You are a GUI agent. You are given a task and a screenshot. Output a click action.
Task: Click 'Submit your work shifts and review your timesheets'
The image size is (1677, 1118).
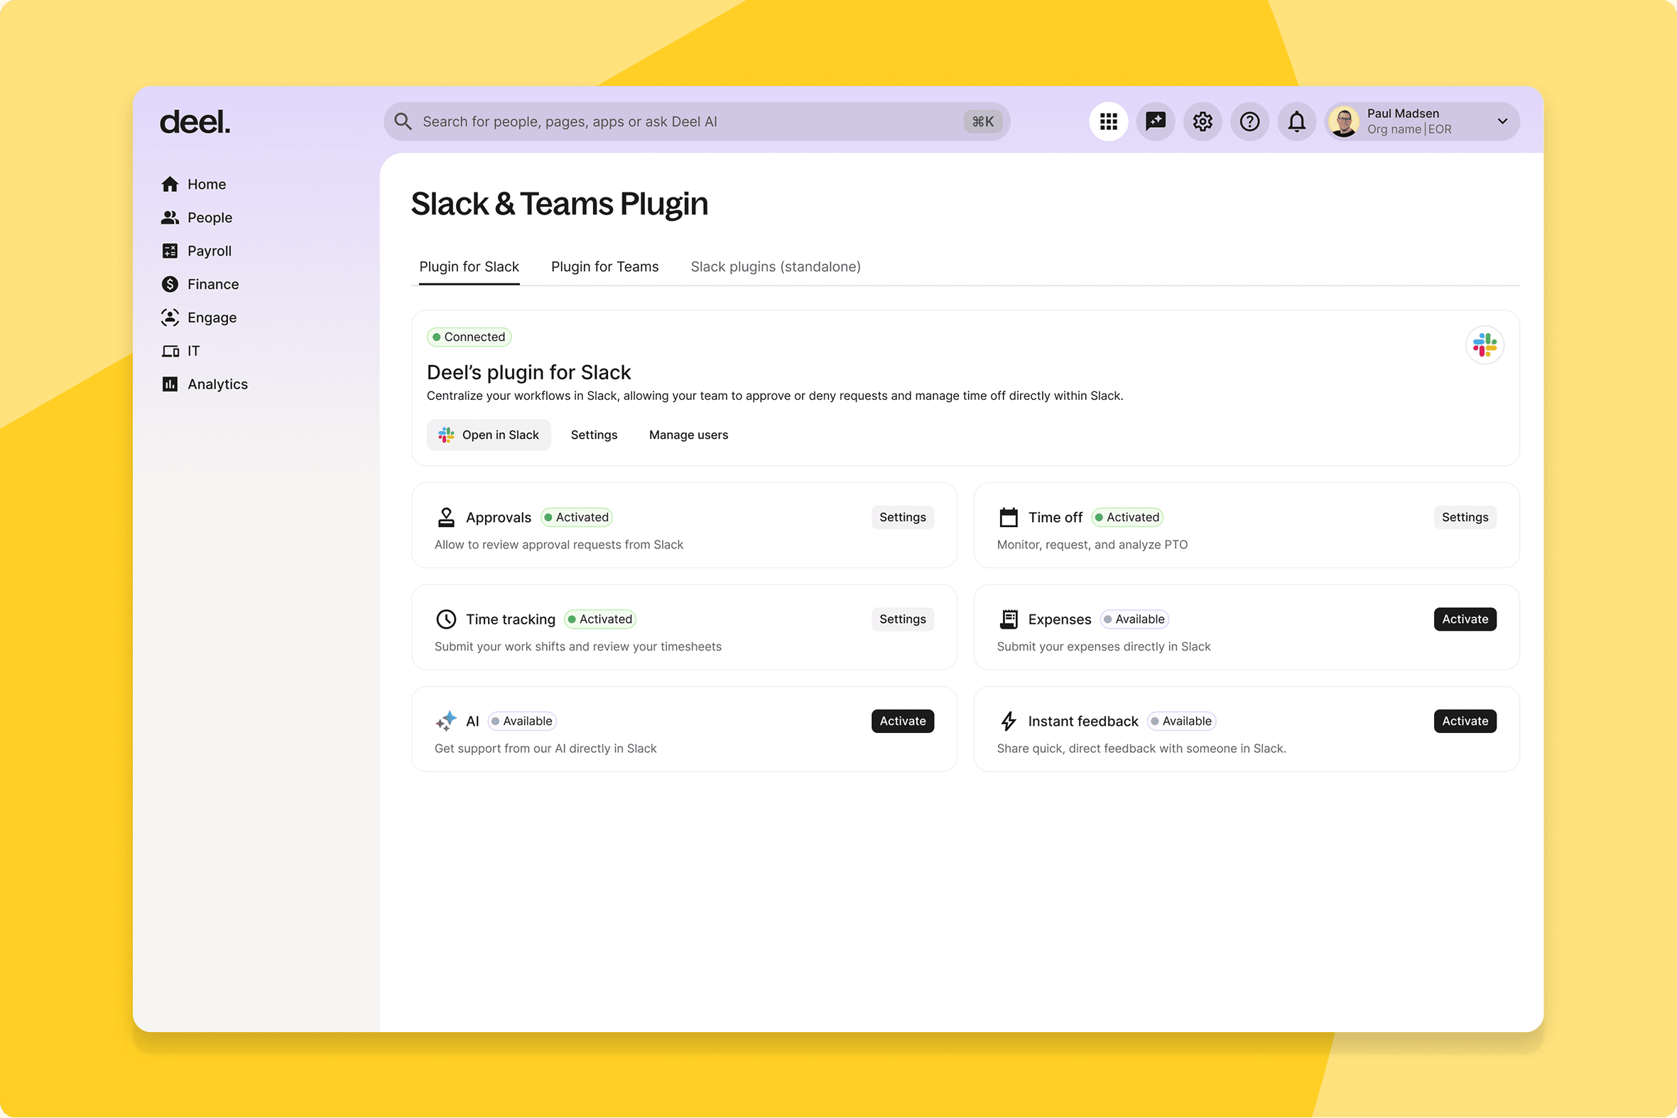click(577, 646)
